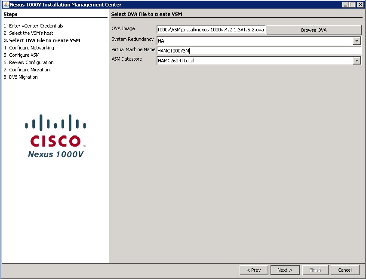Screen dimensions: 366x279
Task: Expand the VSM Datastore dropdown arrow
Action: (x=357, y=61)
